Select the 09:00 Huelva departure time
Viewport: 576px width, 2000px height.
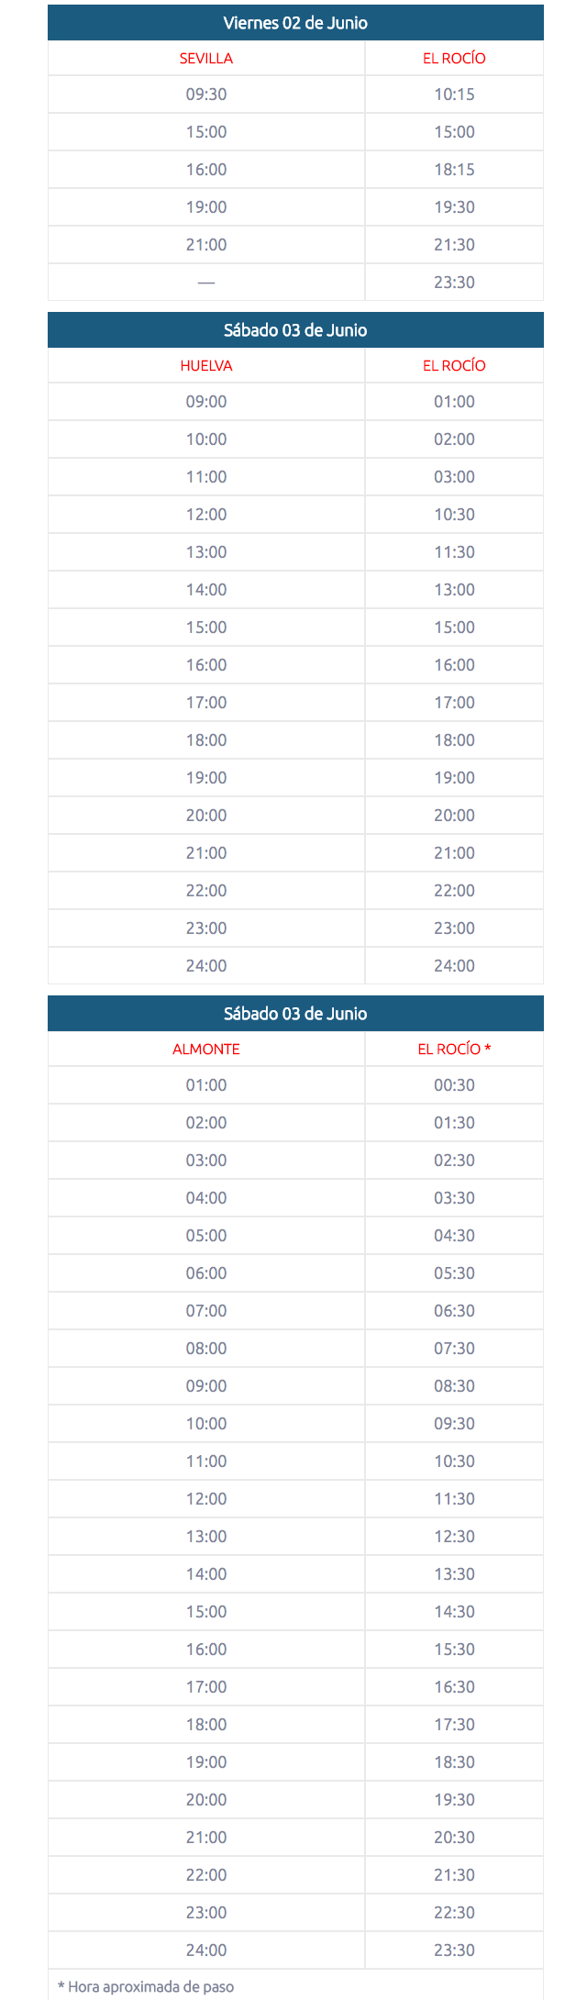coord(206,402)
